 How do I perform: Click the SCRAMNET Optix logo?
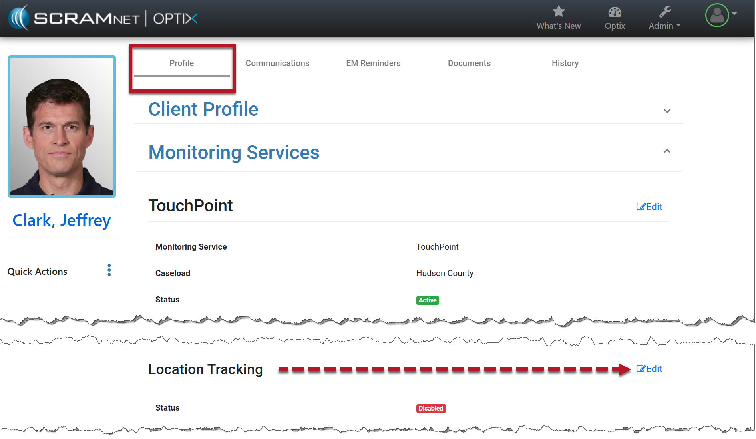click(103, 18)
